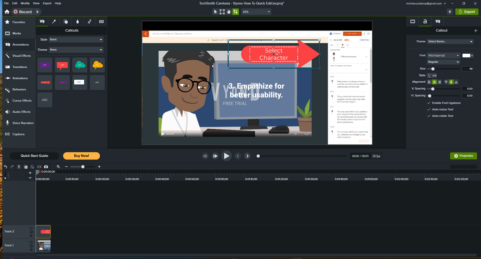Expand the Montserrat font dropdown
481x259 pixels.
(444, 55)
